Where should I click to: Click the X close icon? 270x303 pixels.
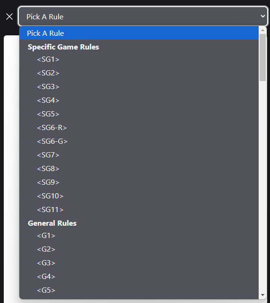pyautogui.click(x=9, y=16)
